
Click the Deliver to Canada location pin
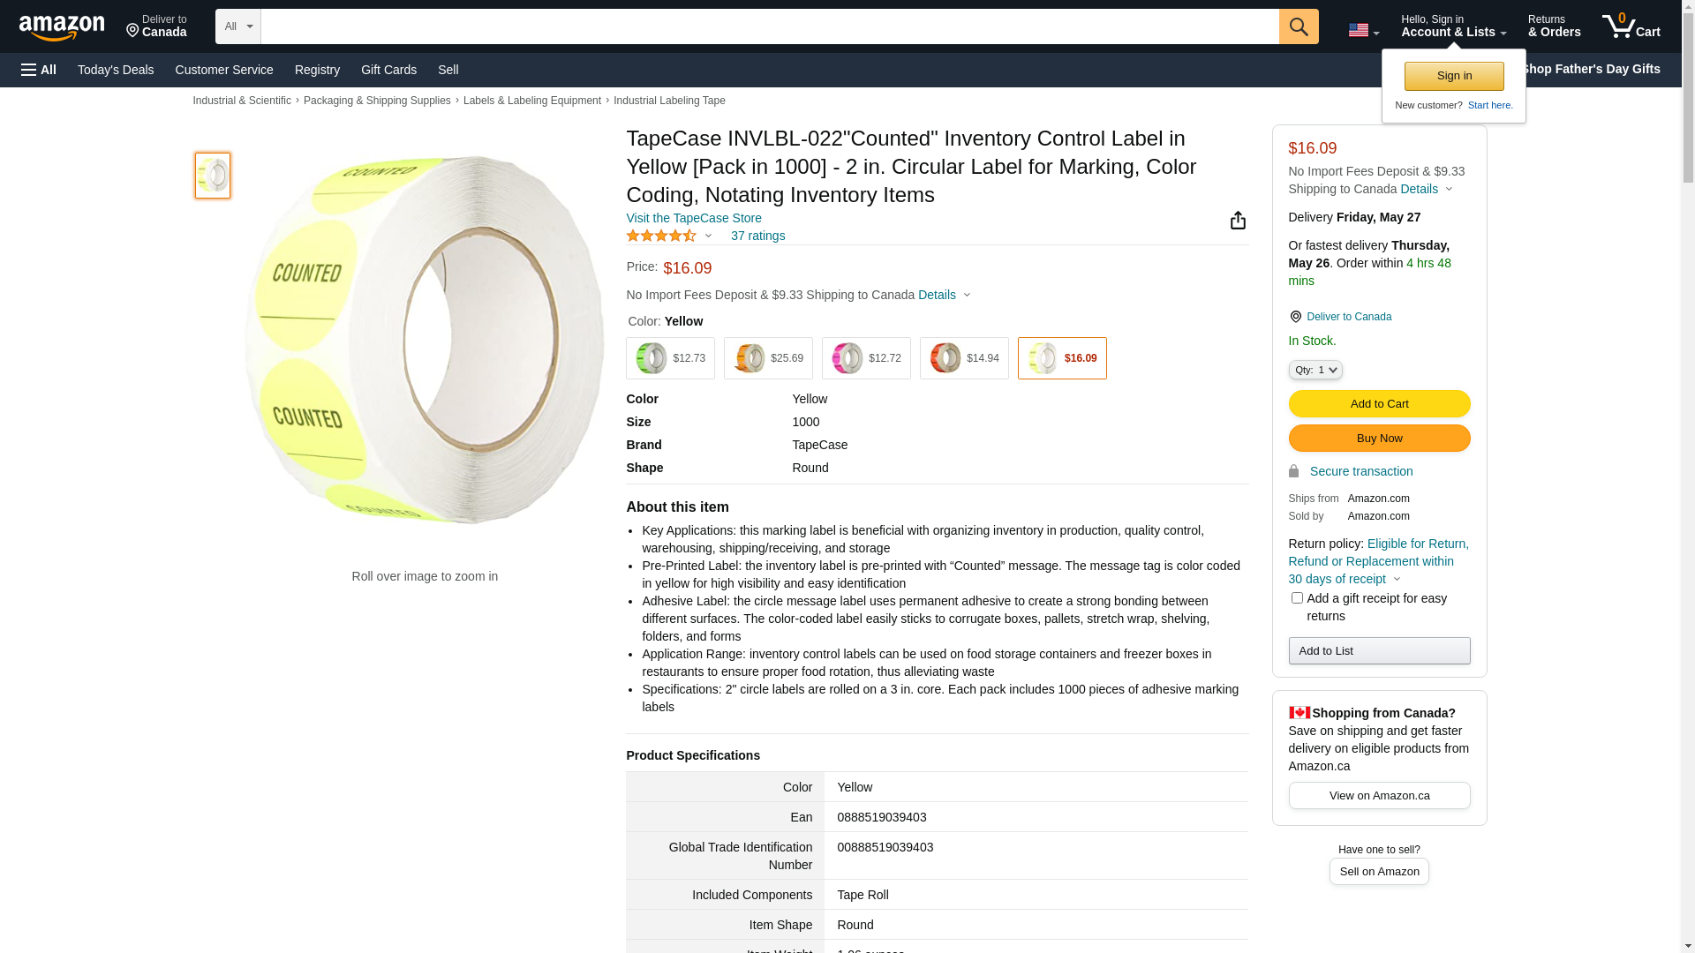tap(1296, 317)
